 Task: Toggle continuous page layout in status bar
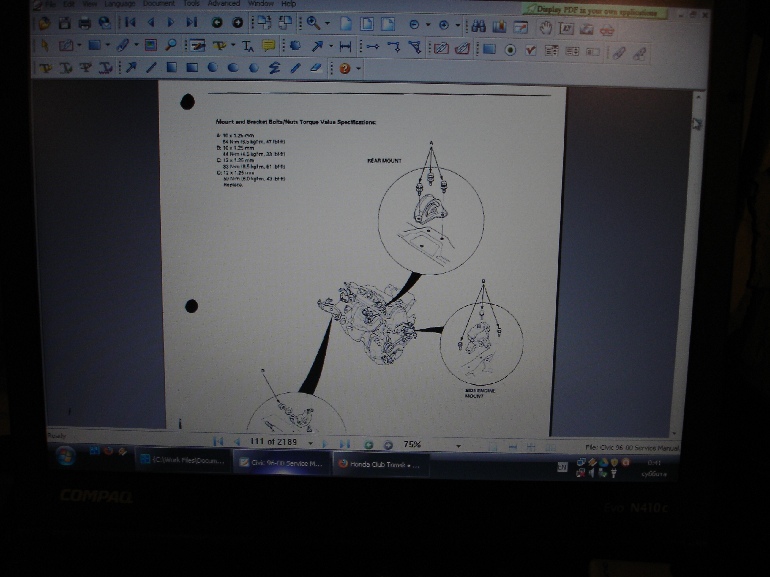coord(512,447)
